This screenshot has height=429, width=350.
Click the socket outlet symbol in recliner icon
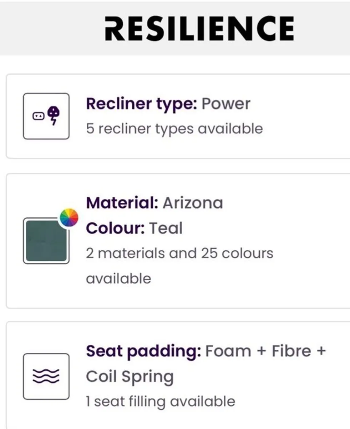(38, 116)
